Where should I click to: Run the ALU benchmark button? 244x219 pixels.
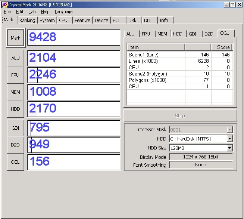(16, 58)
